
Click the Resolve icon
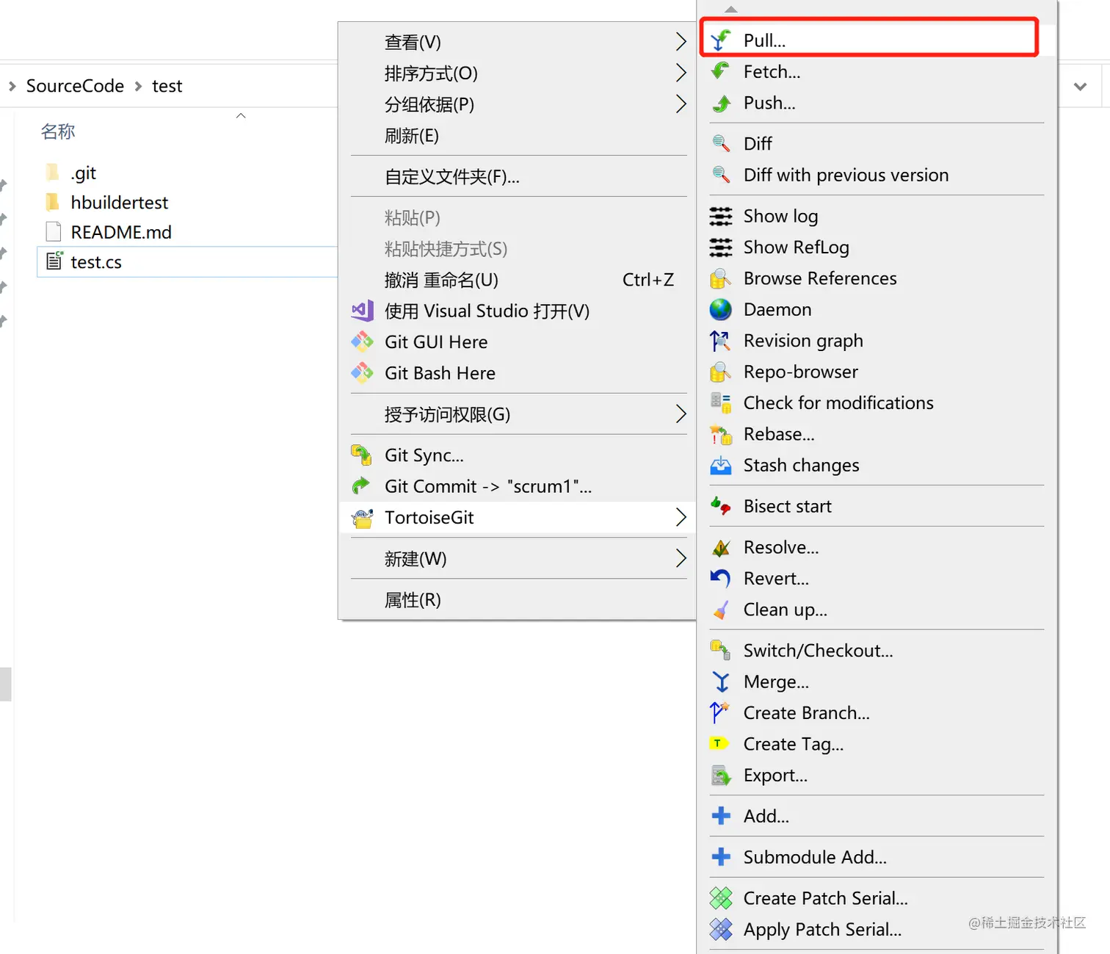[x=721, y=547]
